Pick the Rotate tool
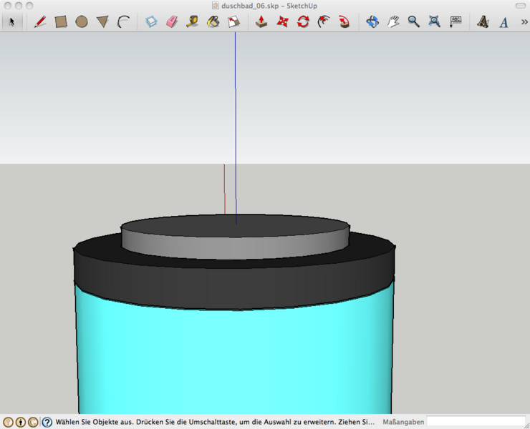 click(303, 21)
